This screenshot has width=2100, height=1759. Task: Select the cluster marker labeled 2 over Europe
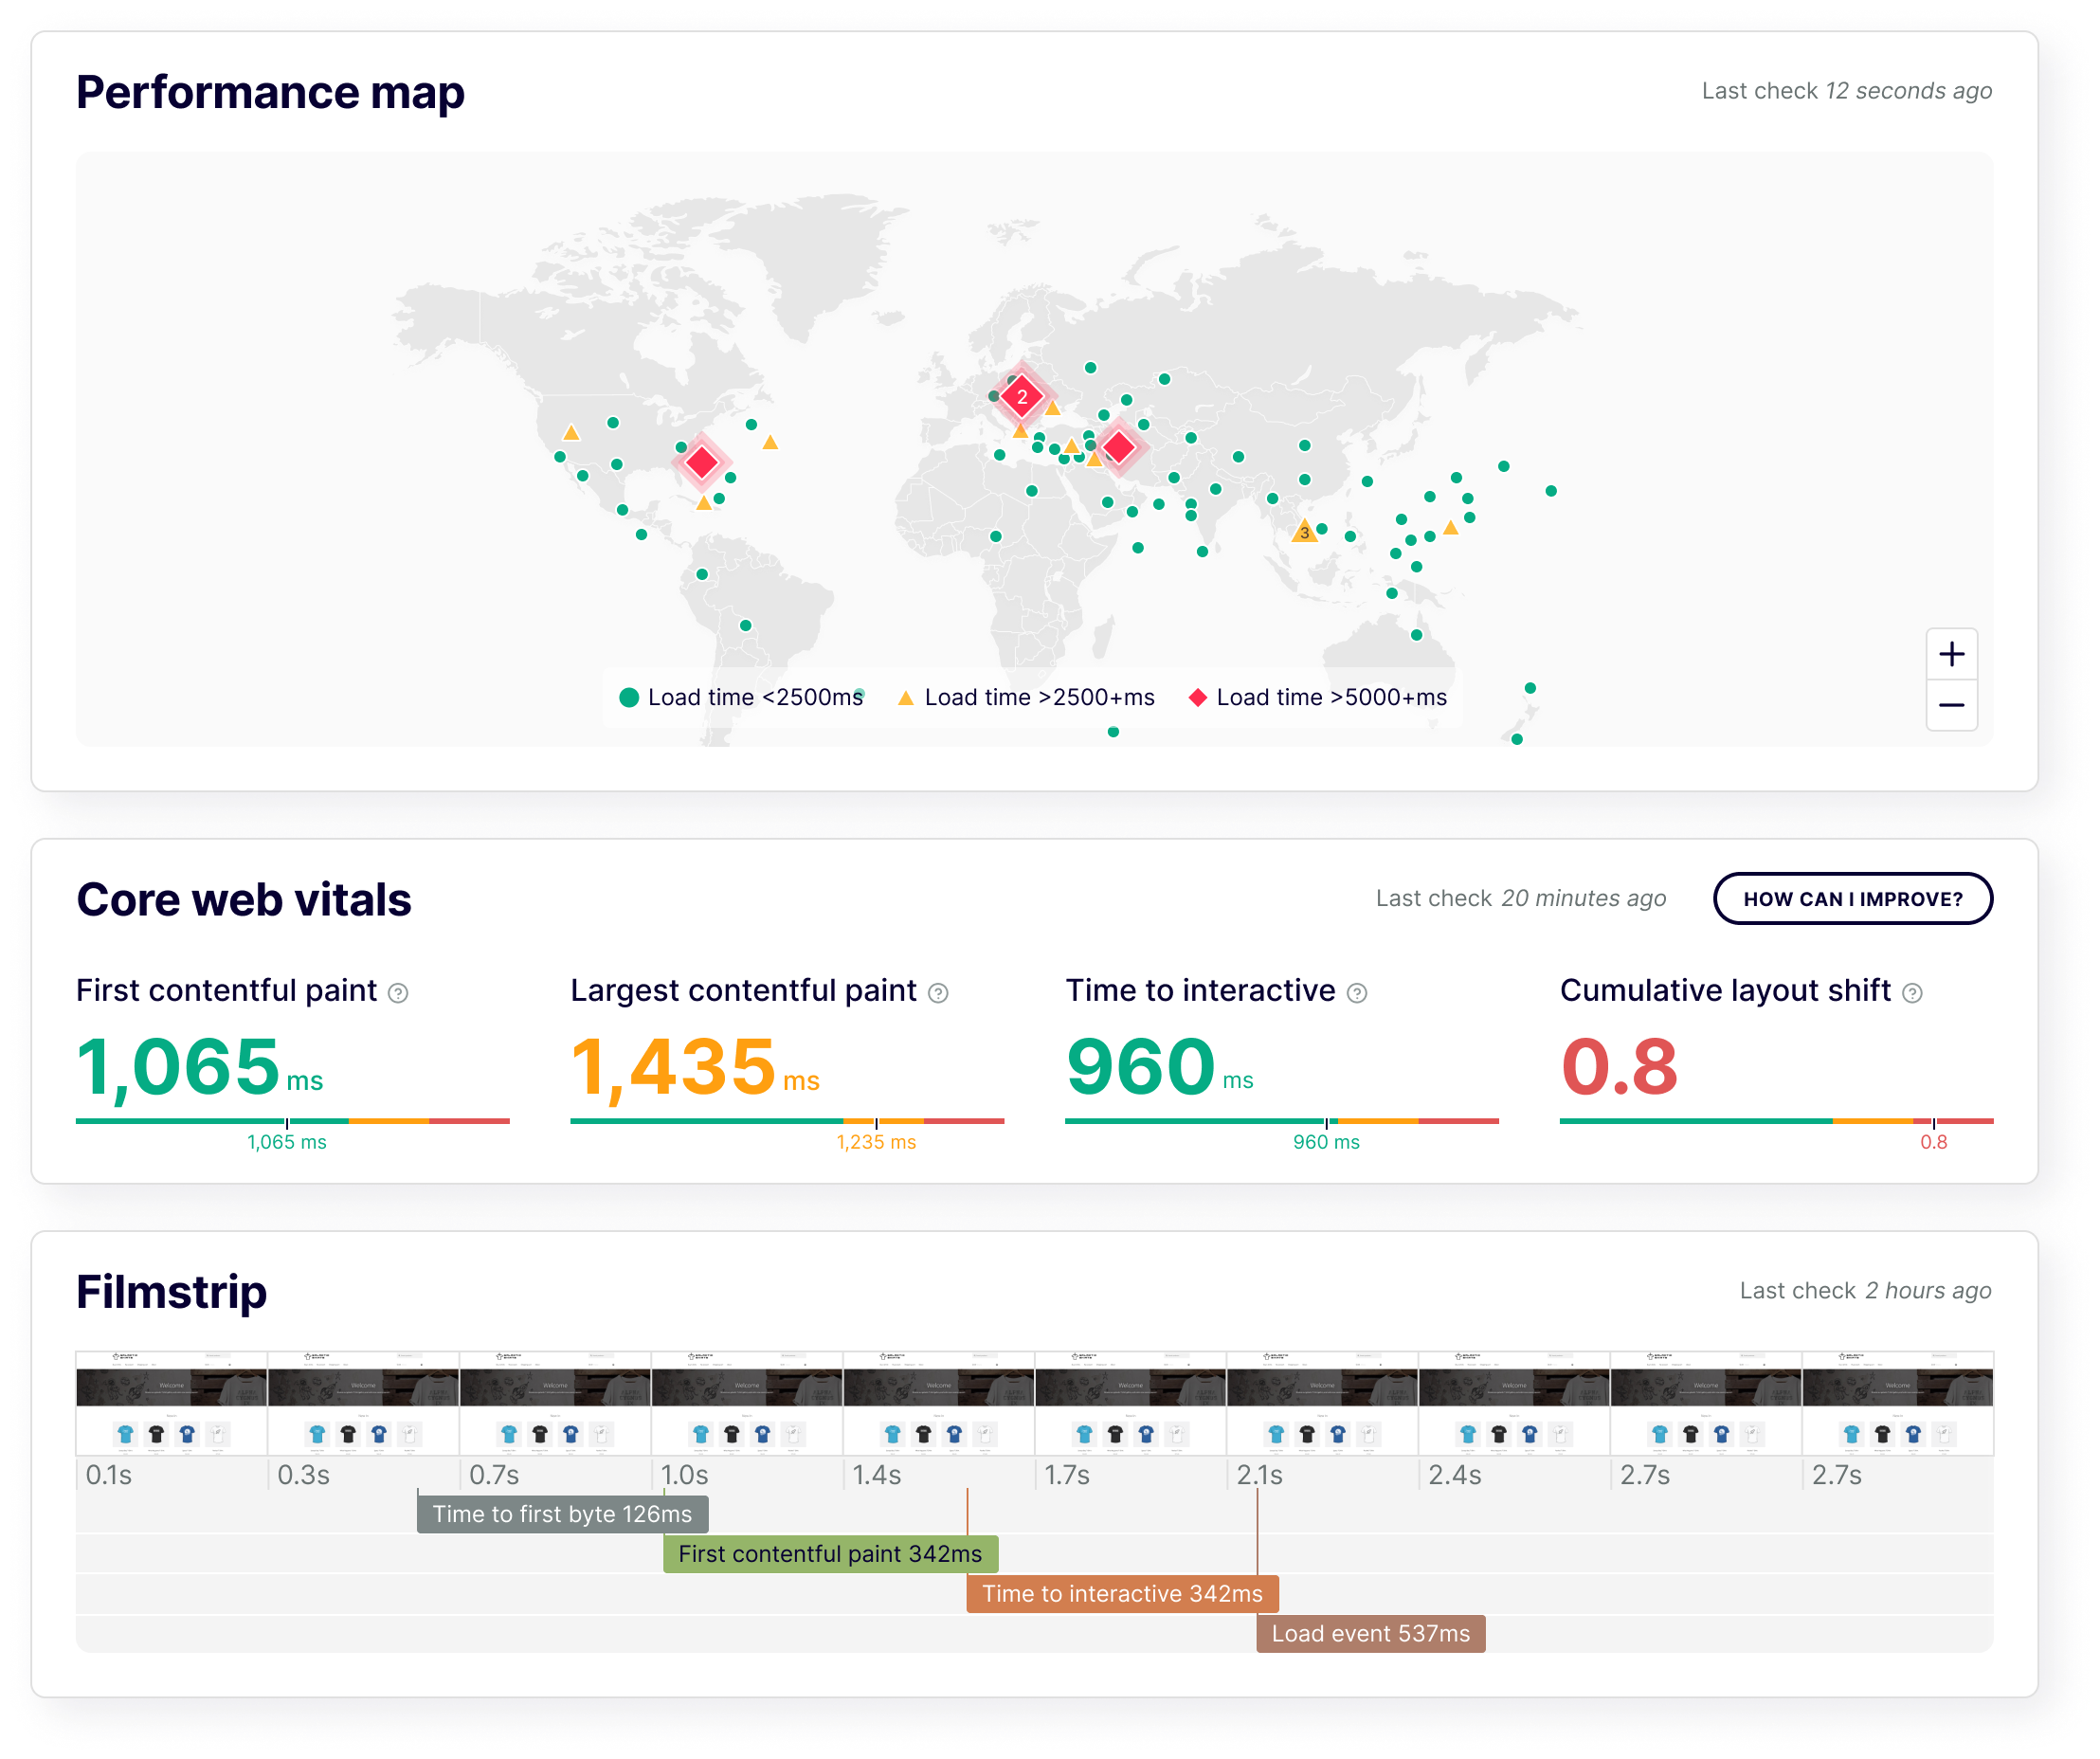1022,396
